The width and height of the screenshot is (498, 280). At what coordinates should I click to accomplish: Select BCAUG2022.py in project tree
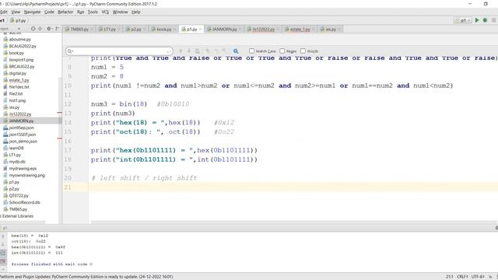coord(23,46)
